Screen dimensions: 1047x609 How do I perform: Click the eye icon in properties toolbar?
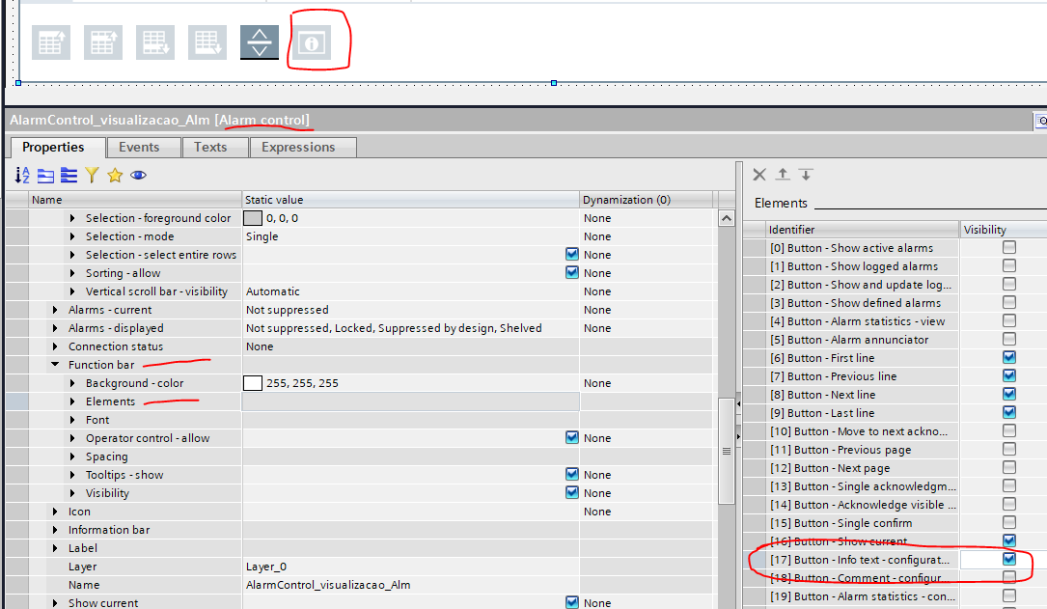click(138, 175)
